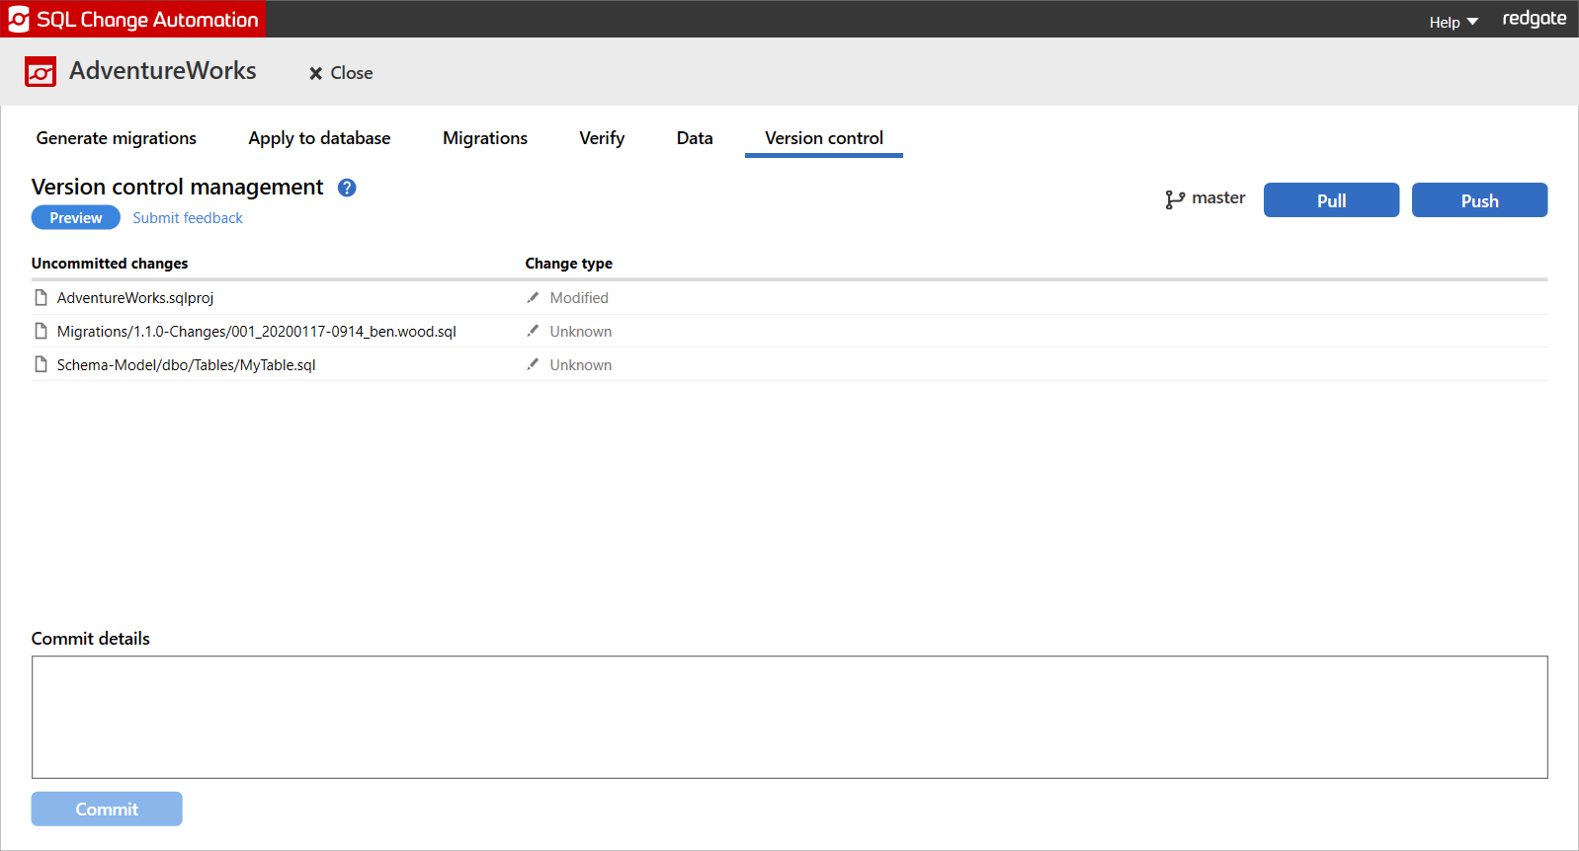Go to the Migrations tab
The width and height of the screenshot is (1579, 851).
click(485, 138)
